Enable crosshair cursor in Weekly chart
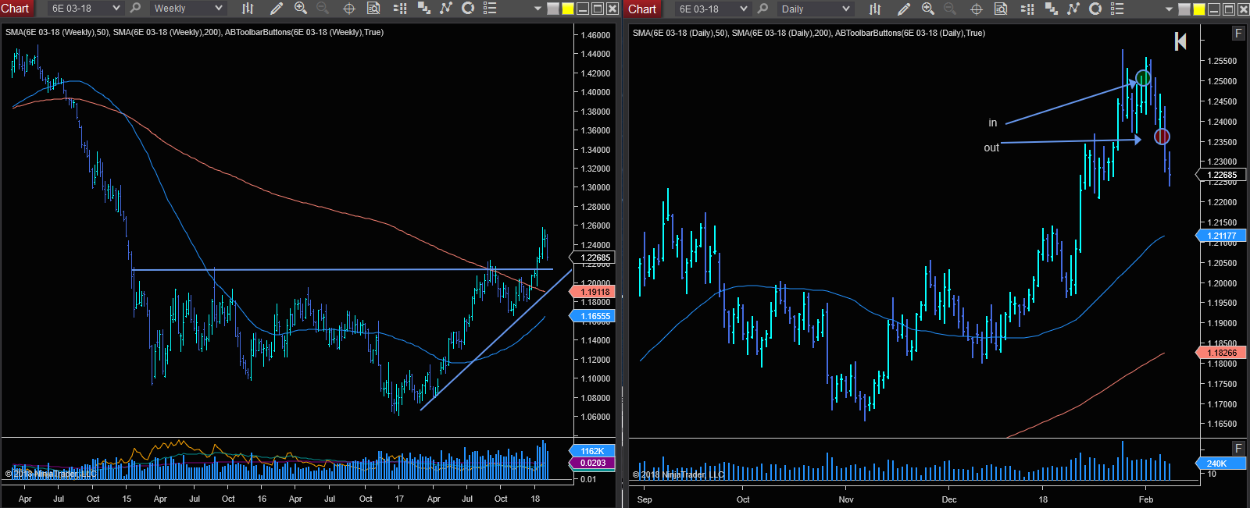The image size is (1250, 508). pos(349,9)
